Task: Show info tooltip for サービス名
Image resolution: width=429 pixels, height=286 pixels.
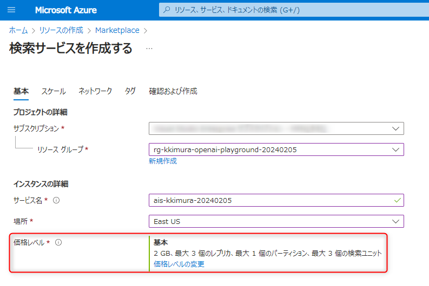Action: pos(56,200)
